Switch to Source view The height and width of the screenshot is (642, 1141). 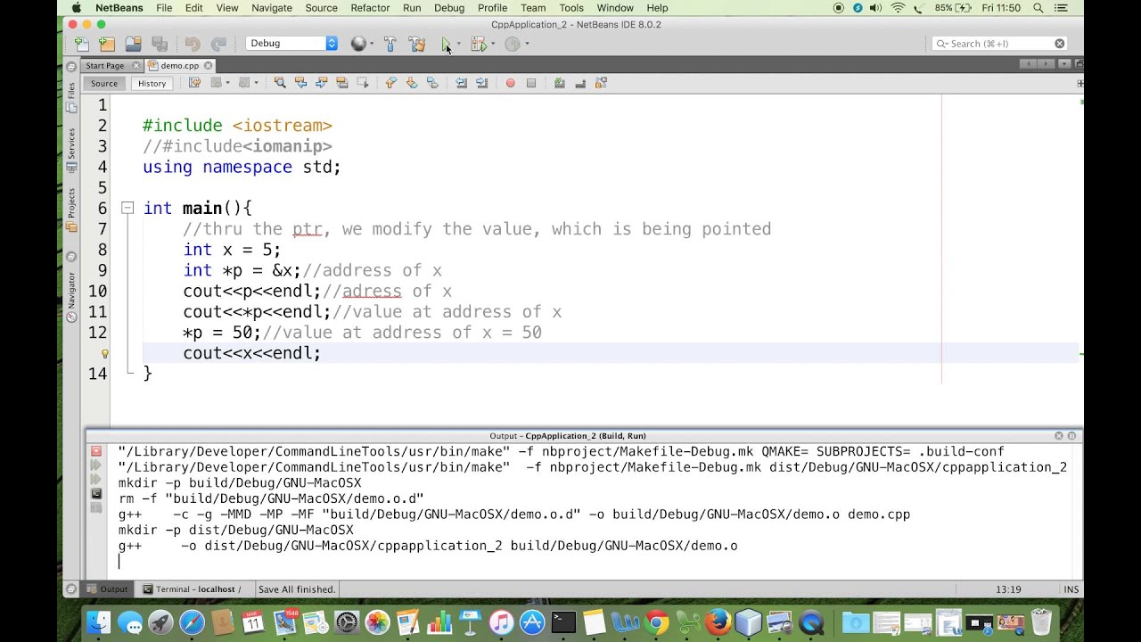[x=103, y=83]
